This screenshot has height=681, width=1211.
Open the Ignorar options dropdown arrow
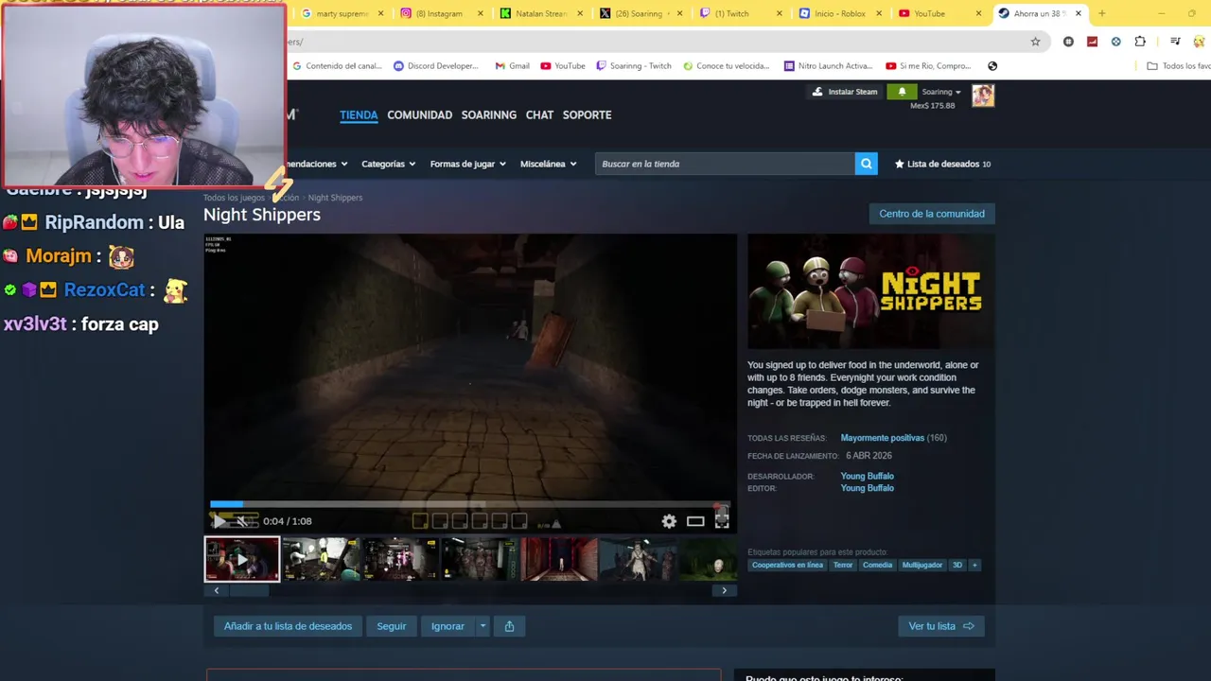(483, 626)
